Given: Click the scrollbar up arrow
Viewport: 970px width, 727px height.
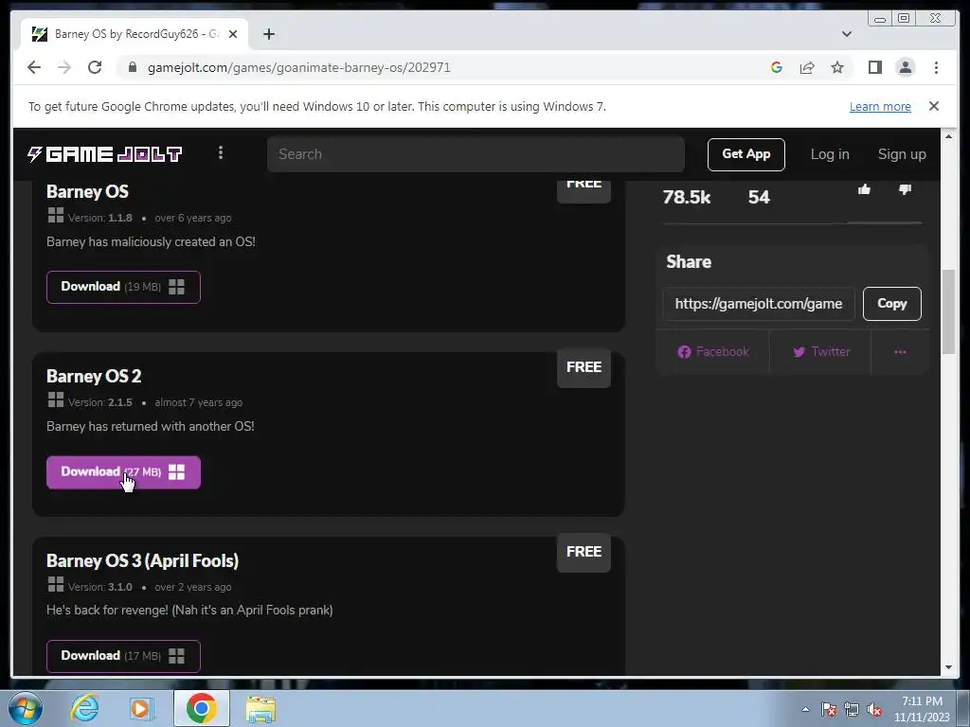Looking at the screenshot, I should pos(948,136).
